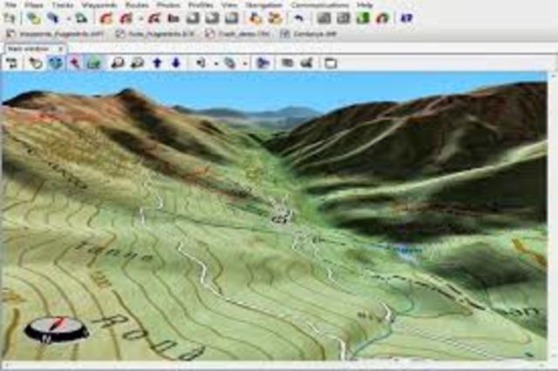Expand the dropdown arrow after the red track icons
The image size is (558, 371).
[x=141, y=17]
